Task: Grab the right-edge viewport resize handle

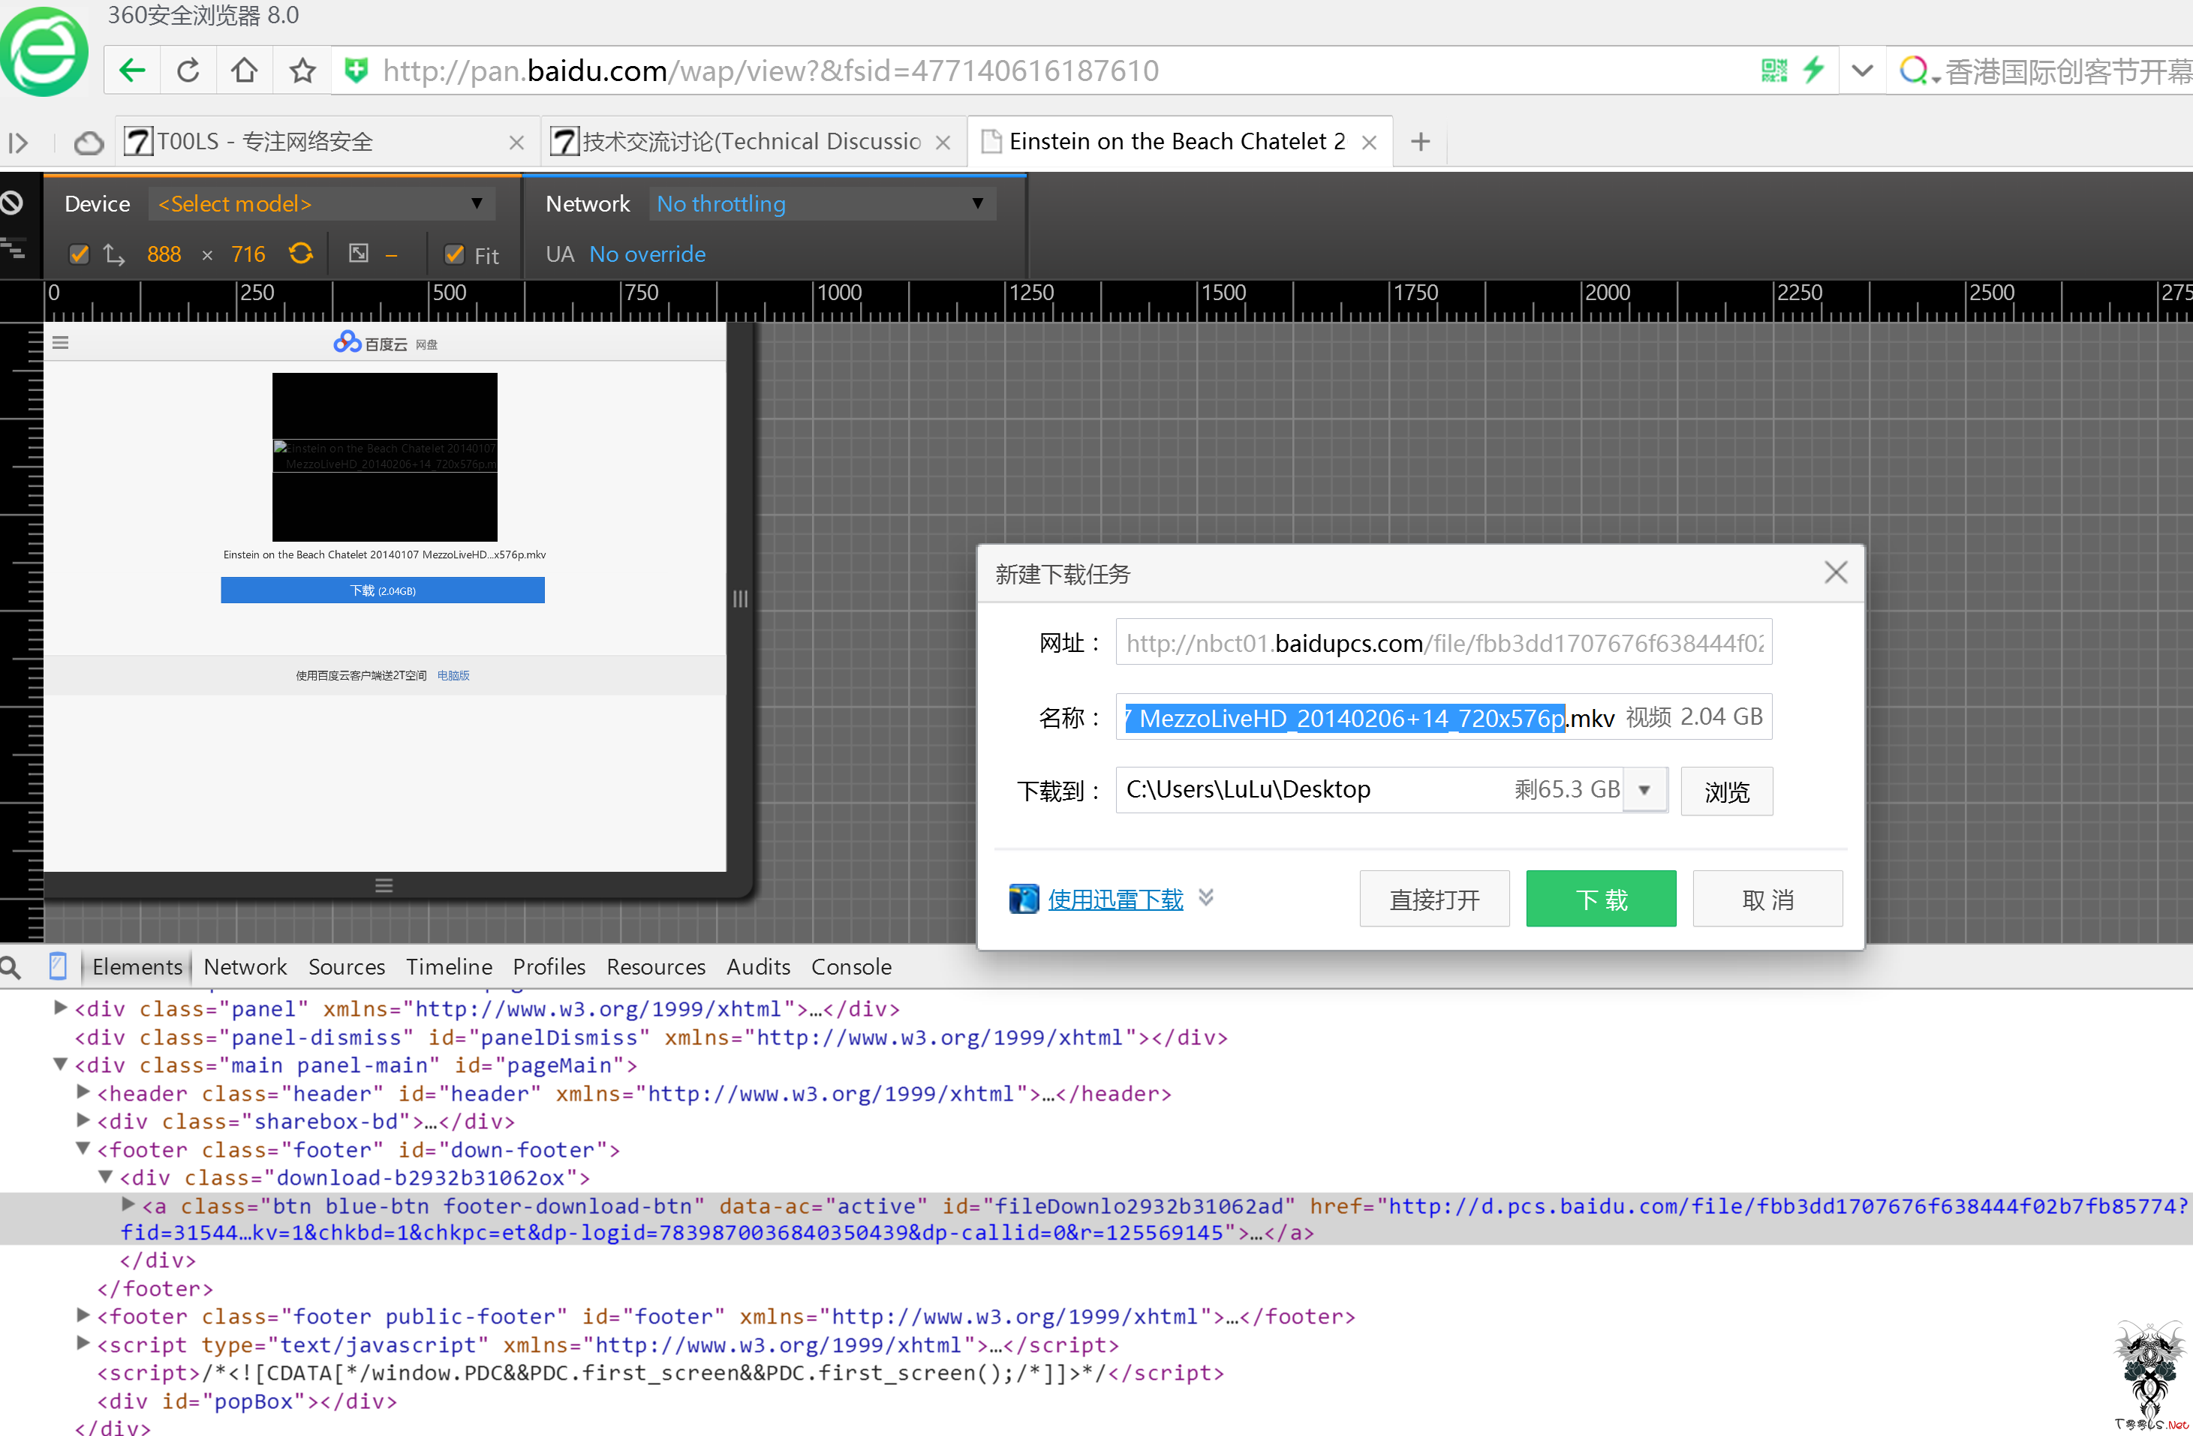Action: [x=740, y=599]
